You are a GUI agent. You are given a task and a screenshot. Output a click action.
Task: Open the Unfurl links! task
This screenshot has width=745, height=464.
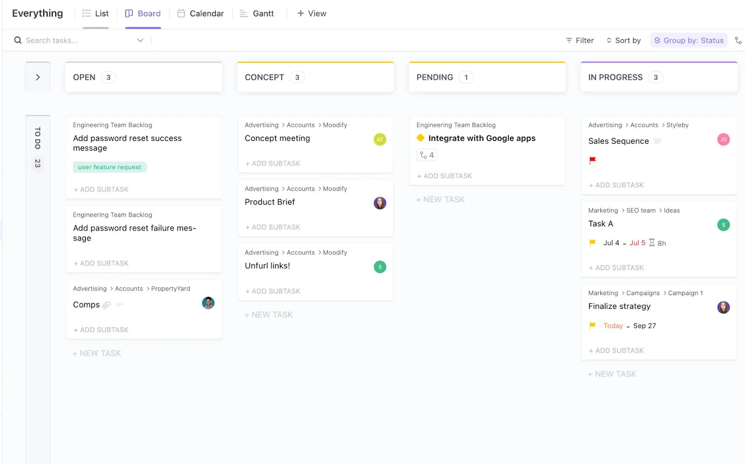click(267, 265)
